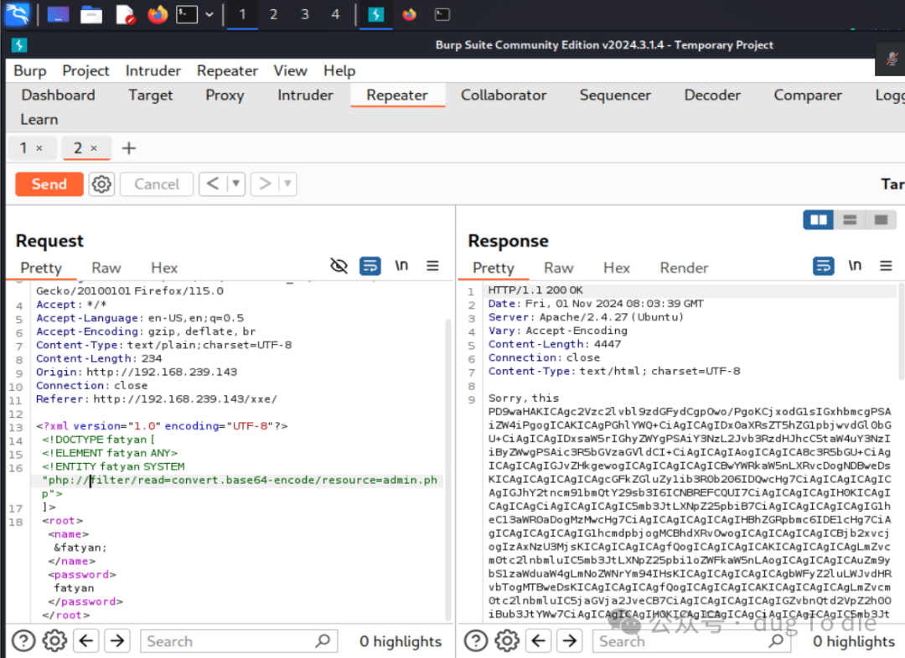This screenshot has width=905, height=658.
Task: Switch Response view to Hex
Action: [x=617, y=268]
